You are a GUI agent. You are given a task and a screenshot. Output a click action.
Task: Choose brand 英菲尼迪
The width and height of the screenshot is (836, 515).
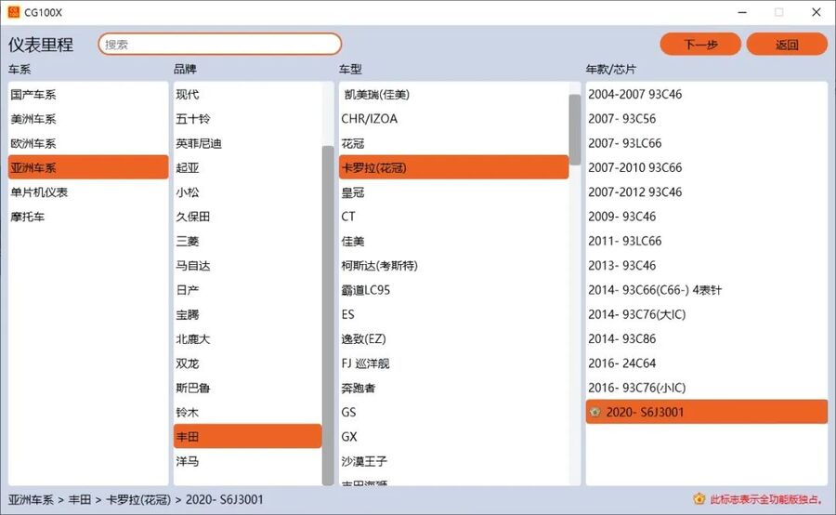[x=247, y=143]
